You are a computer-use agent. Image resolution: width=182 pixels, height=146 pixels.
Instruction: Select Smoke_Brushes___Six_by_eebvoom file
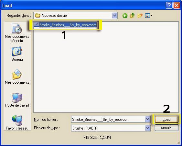click(x=65, y=25)
